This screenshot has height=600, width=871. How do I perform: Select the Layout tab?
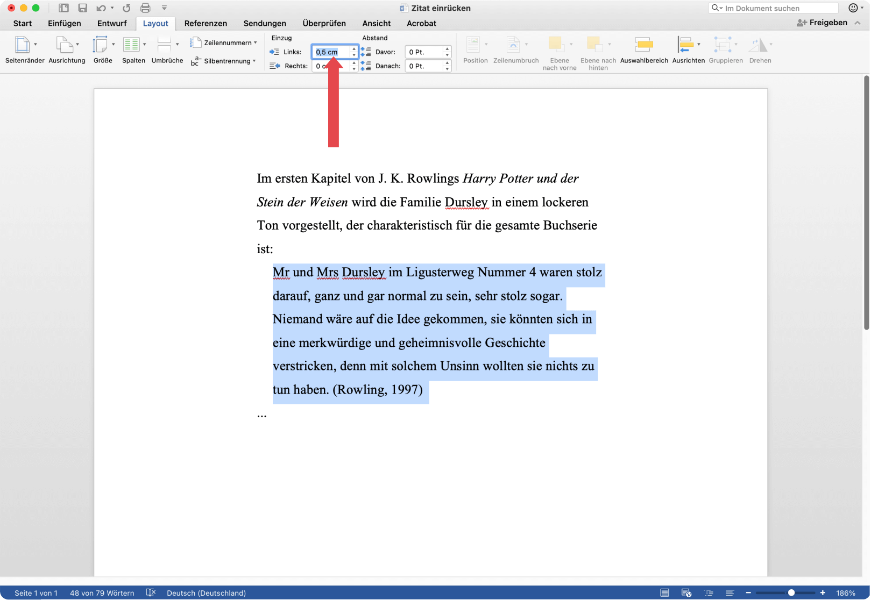pyautogui.click(x=155, y=23)
